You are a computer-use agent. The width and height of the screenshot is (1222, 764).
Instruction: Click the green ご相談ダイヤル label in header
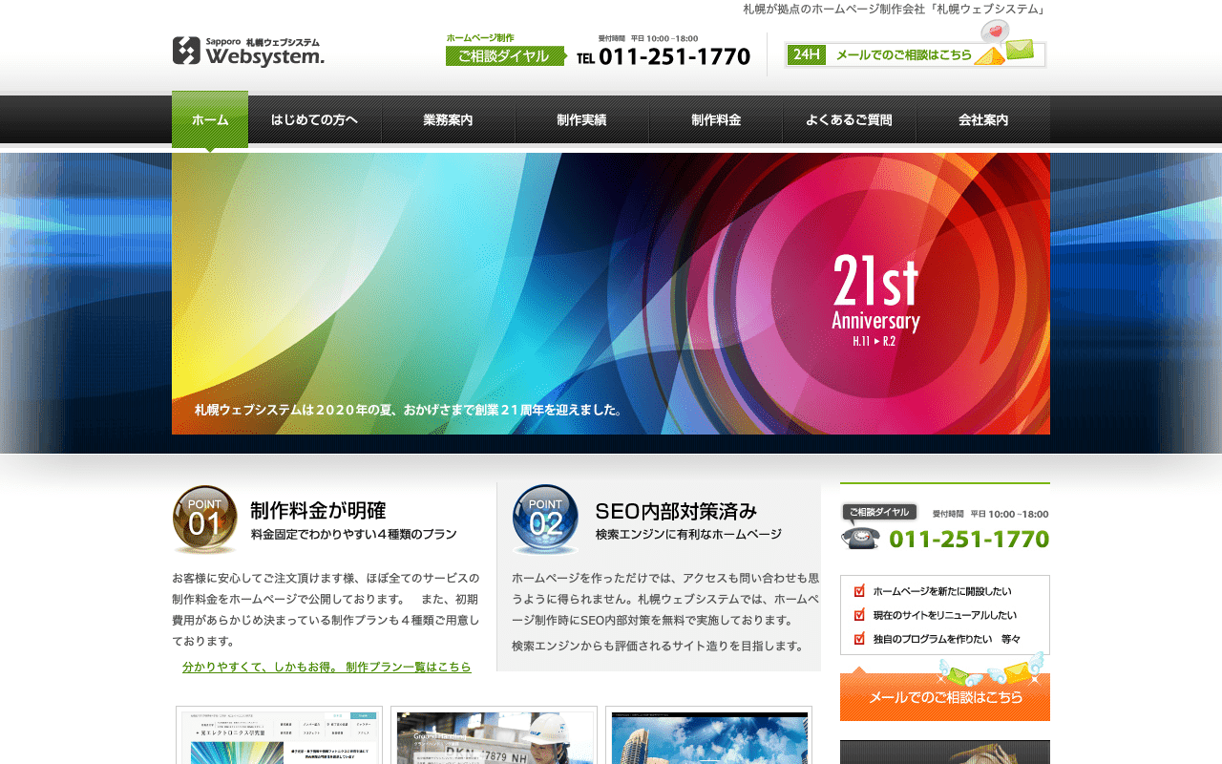tap(504, 56)
